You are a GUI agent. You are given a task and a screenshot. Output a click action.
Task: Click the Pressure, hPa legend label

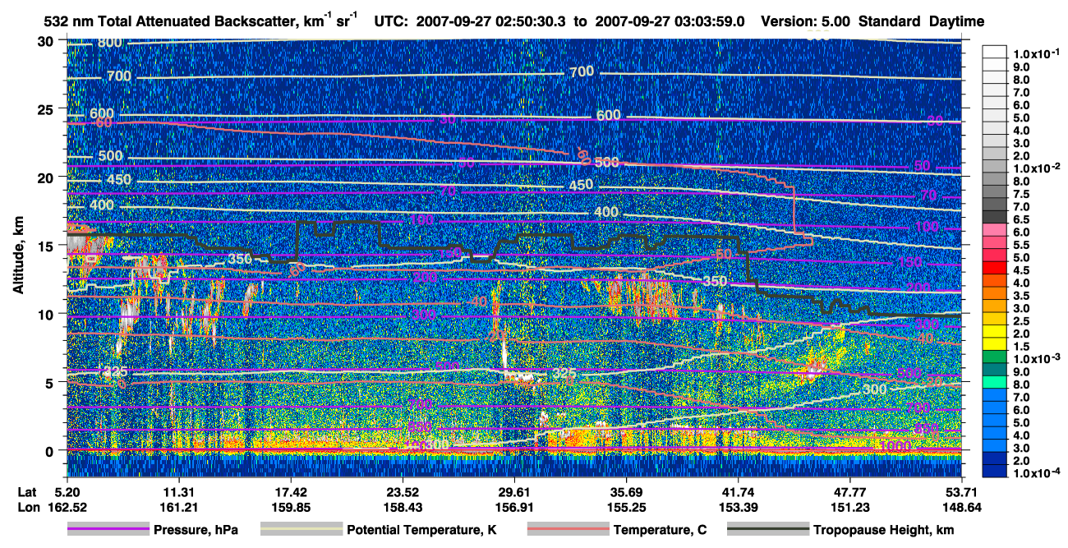coord(196,530)
